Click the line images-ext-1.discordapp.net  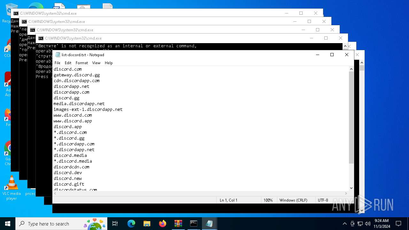click(88, 109)
